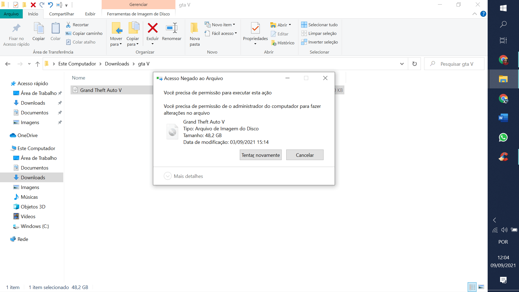Select Recortar scissors command
This screenshot has height=292, width=519.
[77, 25]
